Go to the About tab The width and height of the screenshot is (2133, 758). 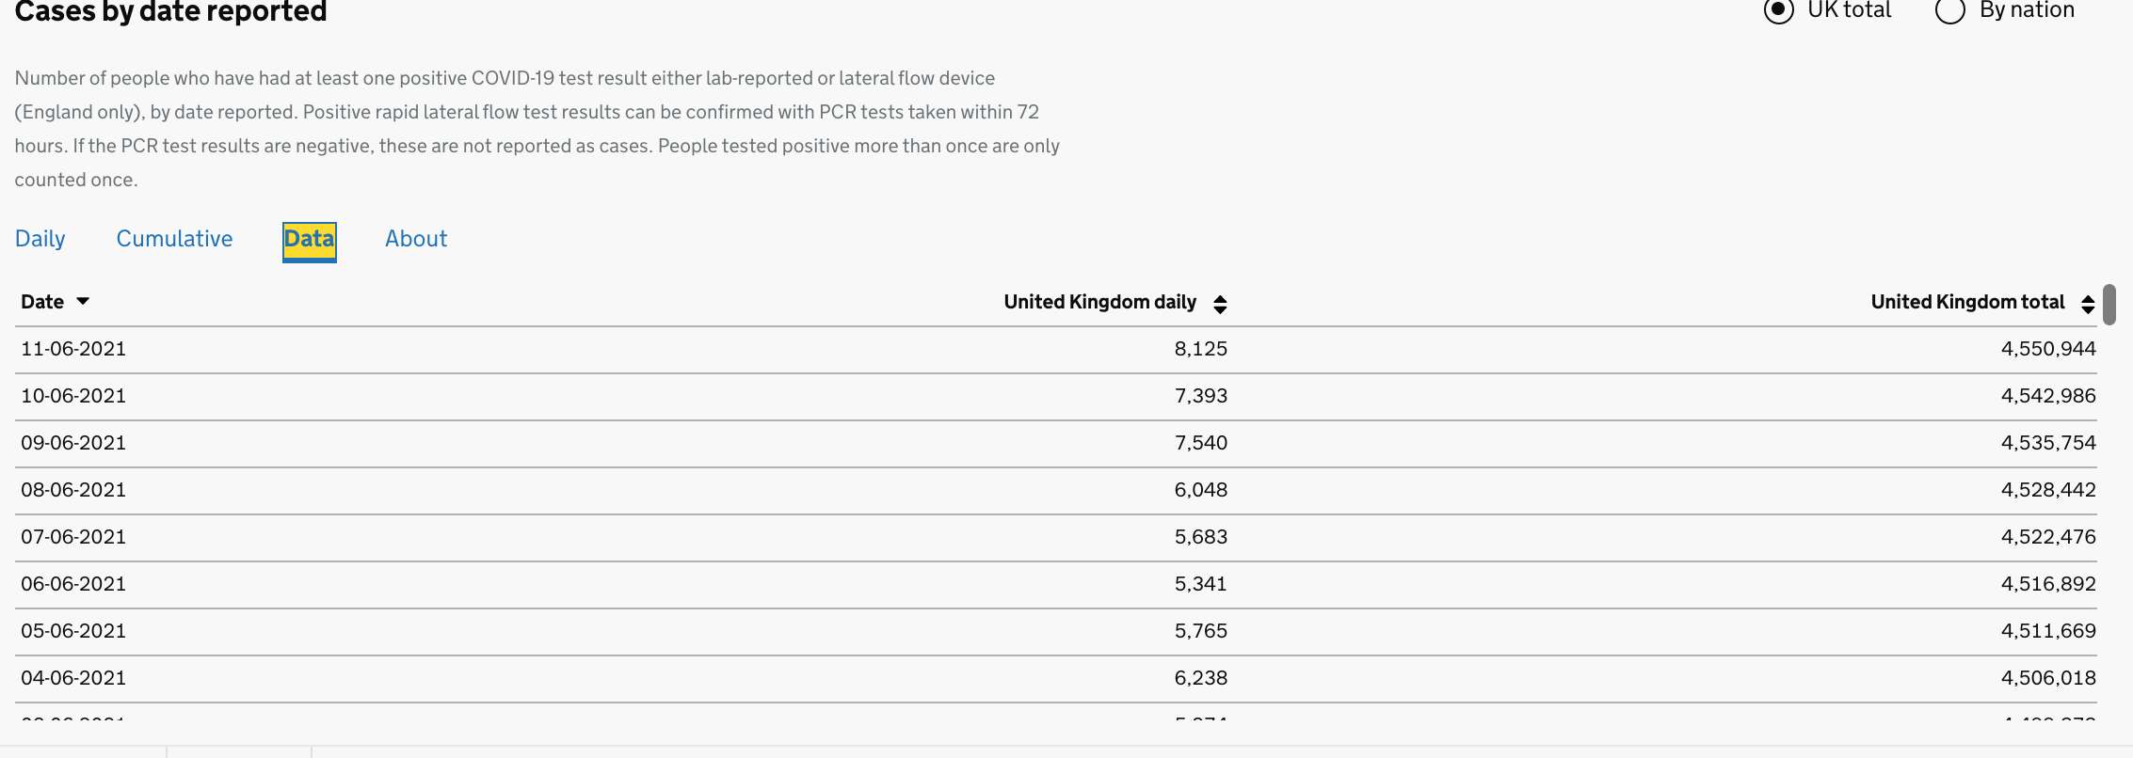416,239
